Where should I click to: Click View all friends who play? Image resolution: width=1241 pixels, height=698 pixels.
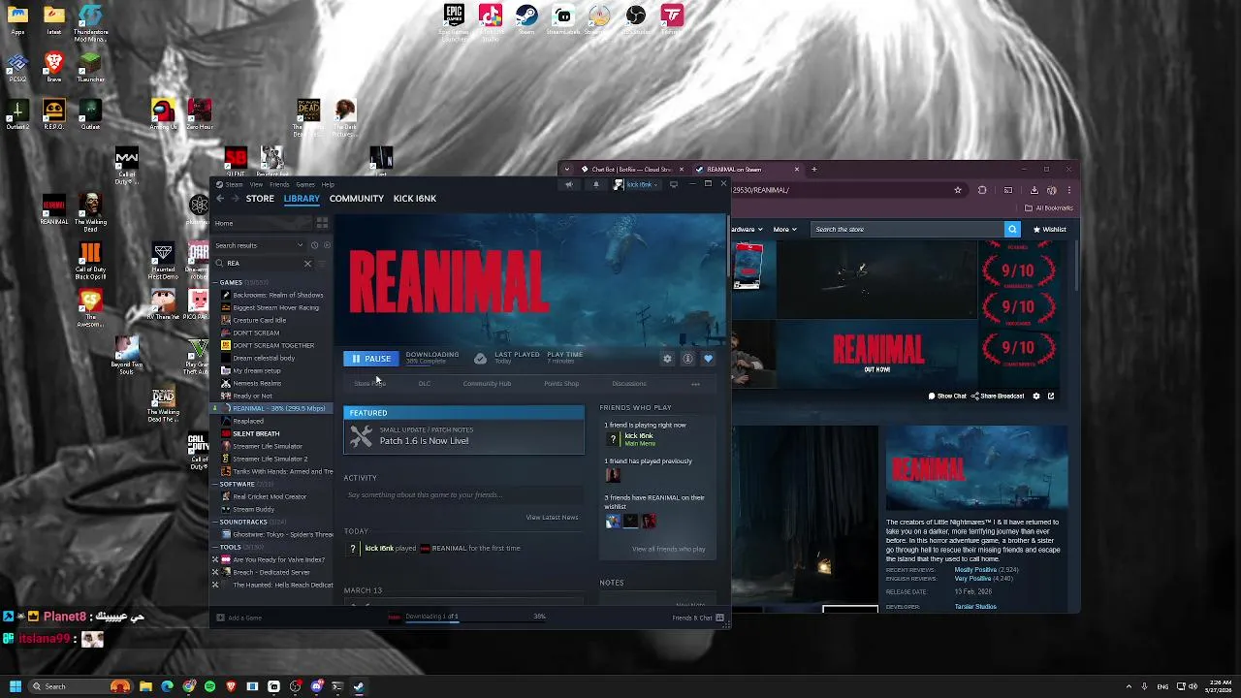[x=668, y=550]
